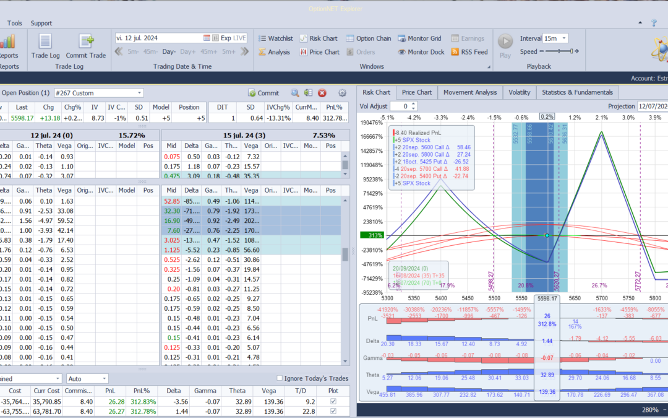Adjust the playback Speed slider
The width and height of the screenshot is (668, 418).
pyautogui.click(x=559, y=51)
